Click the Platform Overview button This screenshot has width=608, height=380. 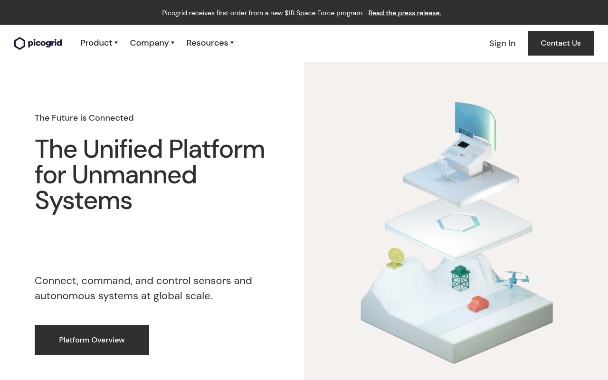click(92, 340)
